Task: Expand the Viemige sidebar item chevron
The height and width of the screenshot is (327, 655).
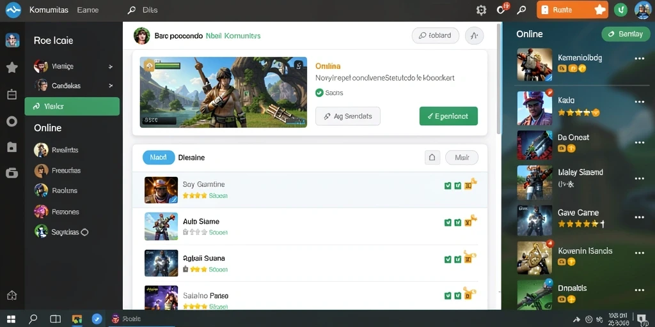Action: [x=111, y=66]
